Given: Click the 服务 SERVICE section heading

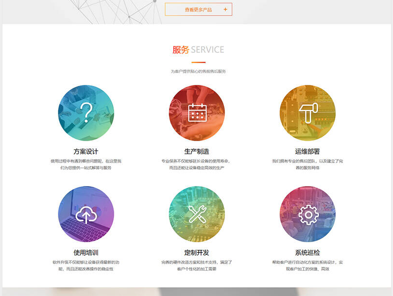Looking at the screenshot, I should pos(198,49).
